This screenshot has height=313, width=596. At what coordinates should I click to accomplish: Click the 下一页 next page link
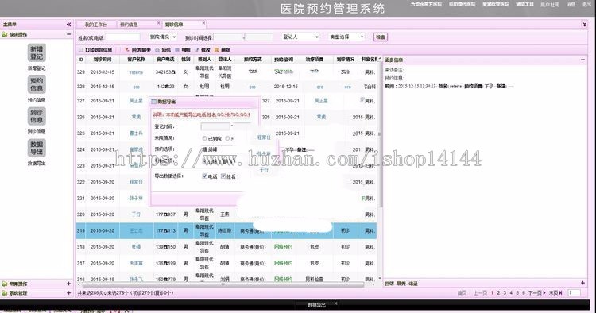coord(537,293)
